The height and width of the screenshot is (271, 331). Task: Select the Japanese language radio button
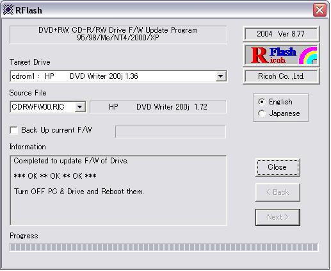coord(262,113)
